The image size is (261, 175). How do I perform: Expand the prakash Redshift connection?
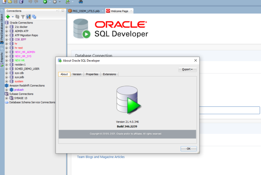(x=6, y=90)
